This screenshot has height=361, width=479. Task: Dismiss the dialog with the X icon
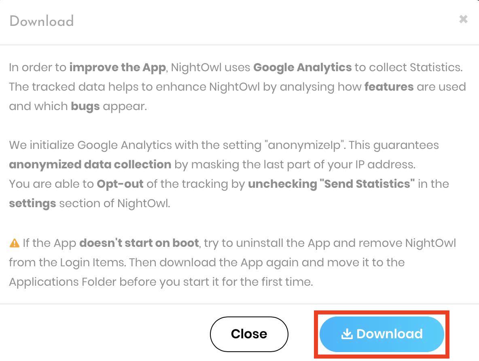coord(463,19)
